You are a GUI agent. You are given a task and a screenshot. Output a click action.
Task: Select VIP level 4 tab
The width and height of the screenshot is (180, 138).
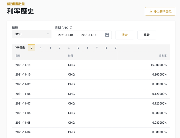click(69, 48)
